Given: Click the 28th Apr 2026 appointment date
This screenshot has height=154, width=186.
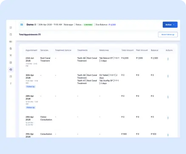Looking at the screenshot, I should 30,118.
